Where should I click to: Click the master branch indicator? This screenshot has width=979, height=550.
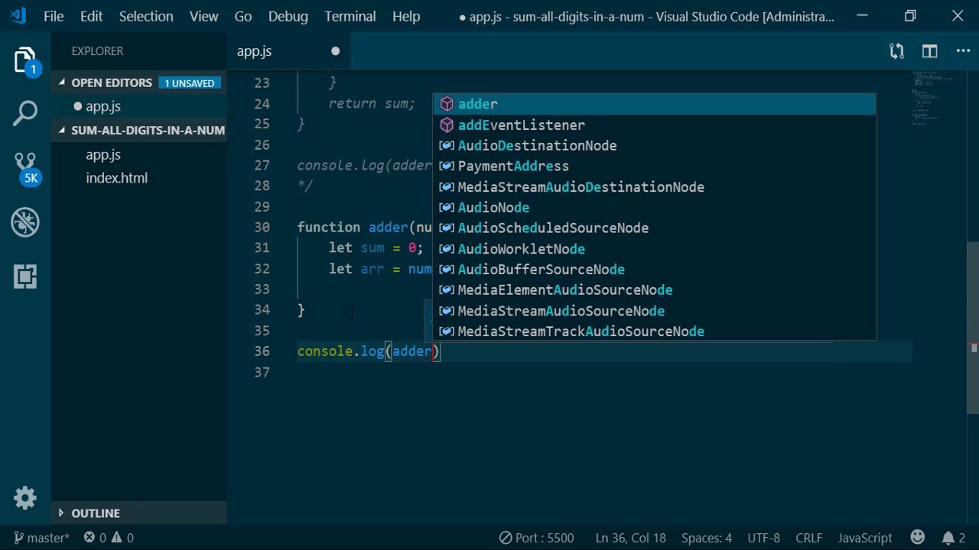coord(41,538)
